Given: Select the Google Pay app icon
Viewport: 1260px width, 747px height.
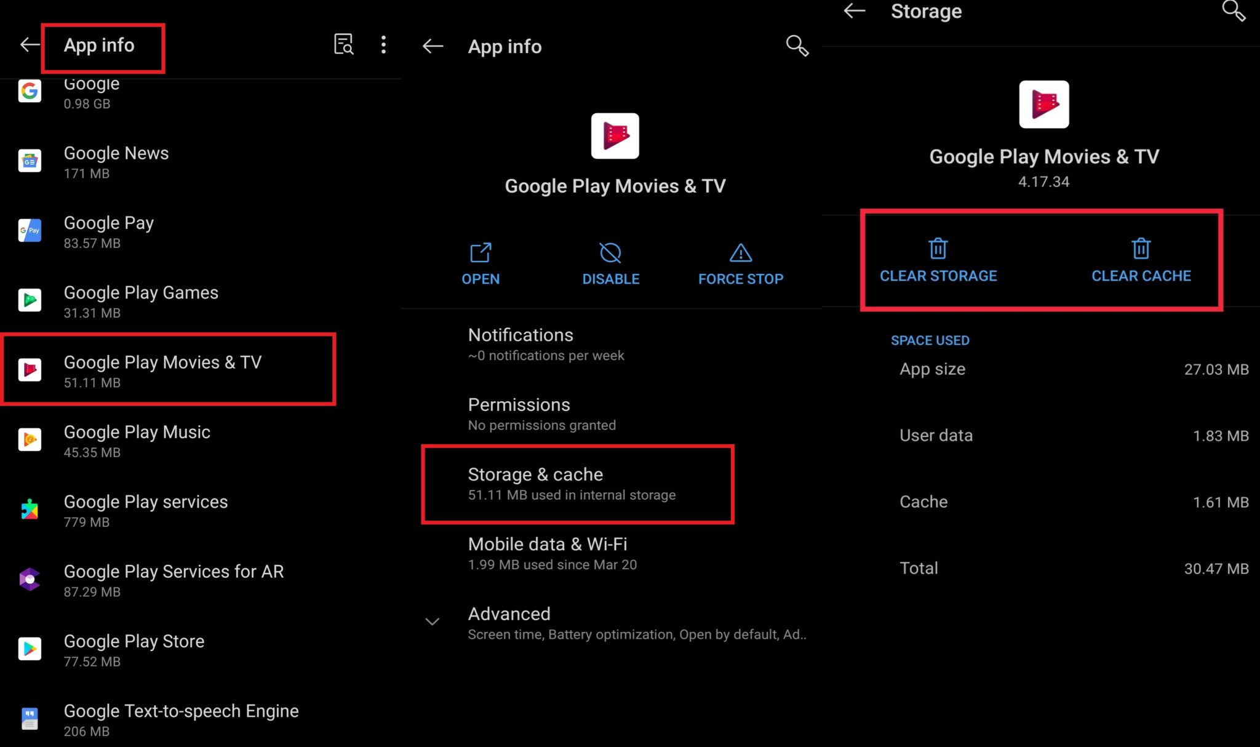Looking at the screenshot, I should pos(30,230).
